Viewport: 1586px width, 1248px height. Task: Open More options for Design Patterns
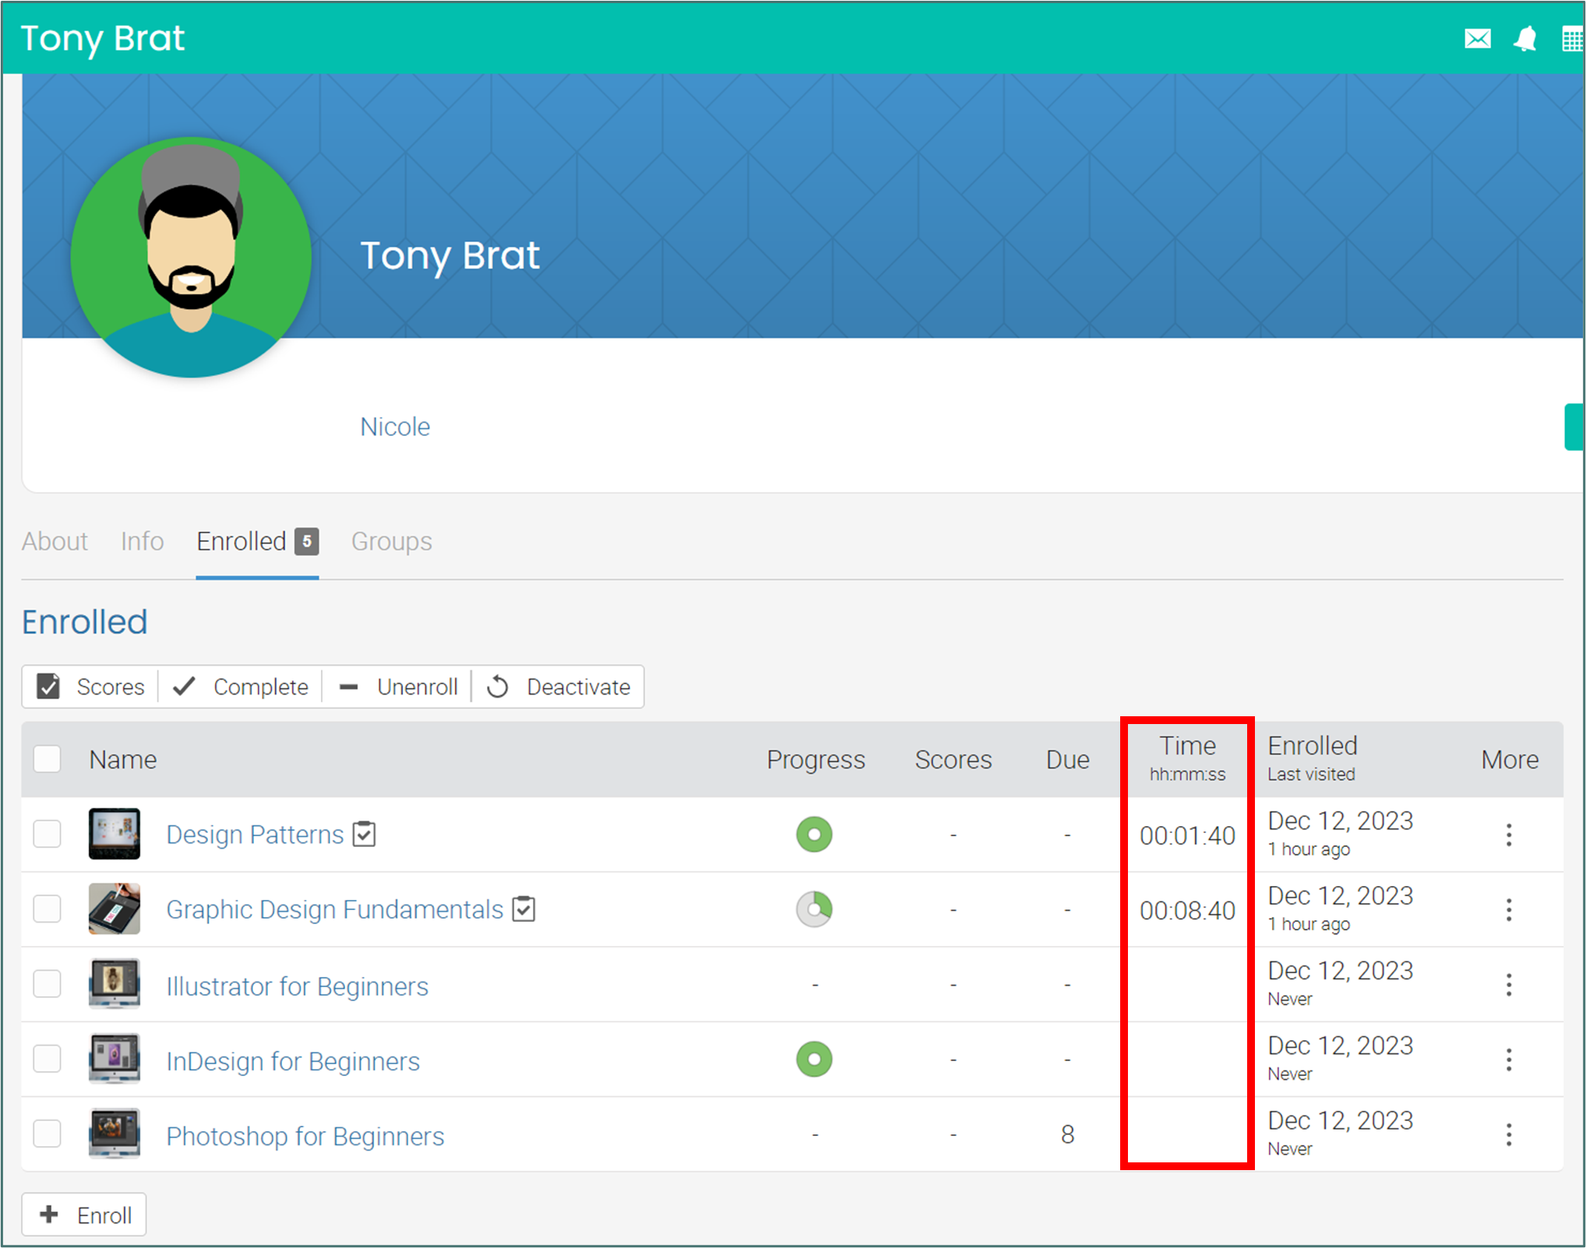point(1509,835)
